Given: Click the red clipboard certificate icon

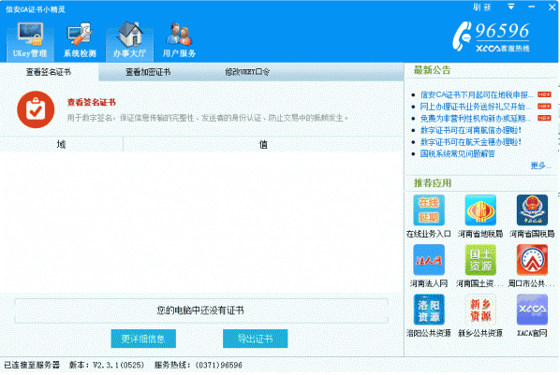Looking at the screenshot, I should click(36, 110).
